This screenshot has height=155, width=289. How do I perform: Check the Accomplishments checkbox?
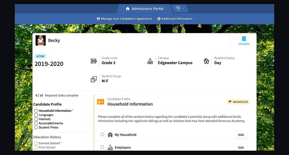36,123
